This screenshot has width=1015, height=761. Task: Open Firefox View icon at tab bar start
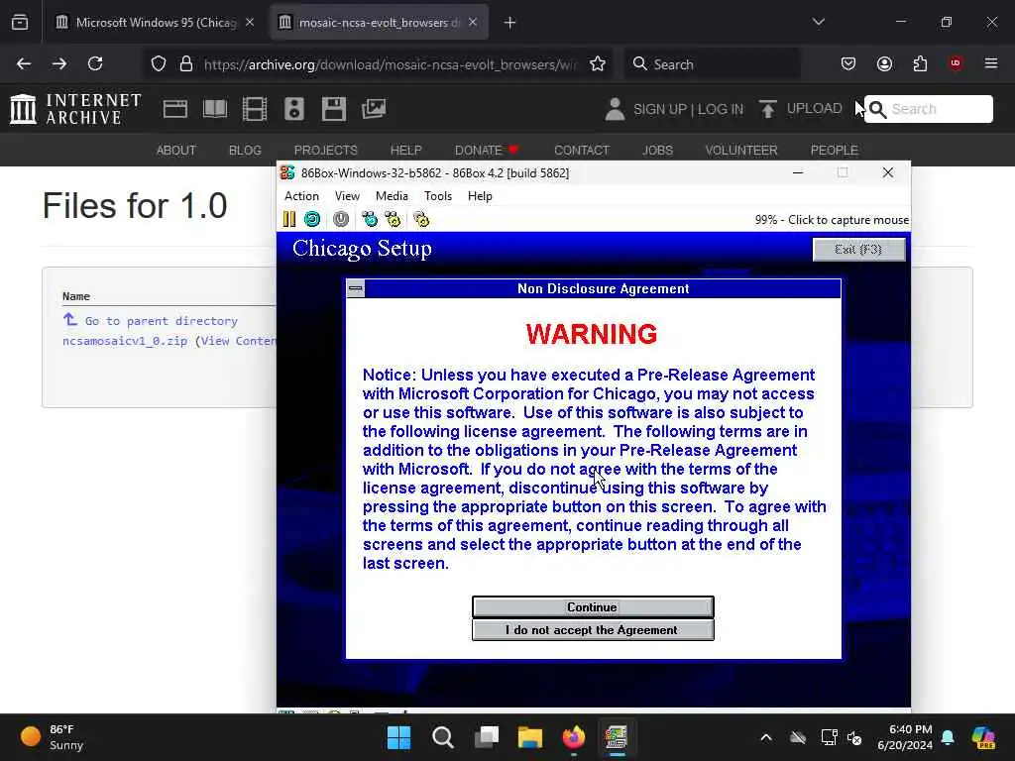[20, 23]
